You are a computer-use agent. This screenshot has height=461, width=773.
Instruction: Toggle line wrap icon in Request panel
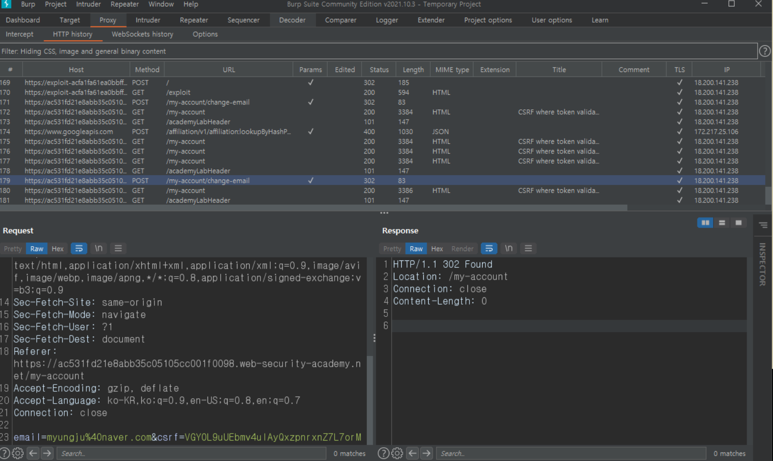(x=78, y=249)
